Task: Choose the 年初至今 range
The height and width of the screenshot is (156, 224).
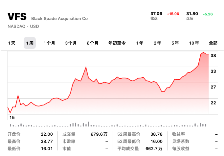Action: pyautogui.click(x=117, y=43)
